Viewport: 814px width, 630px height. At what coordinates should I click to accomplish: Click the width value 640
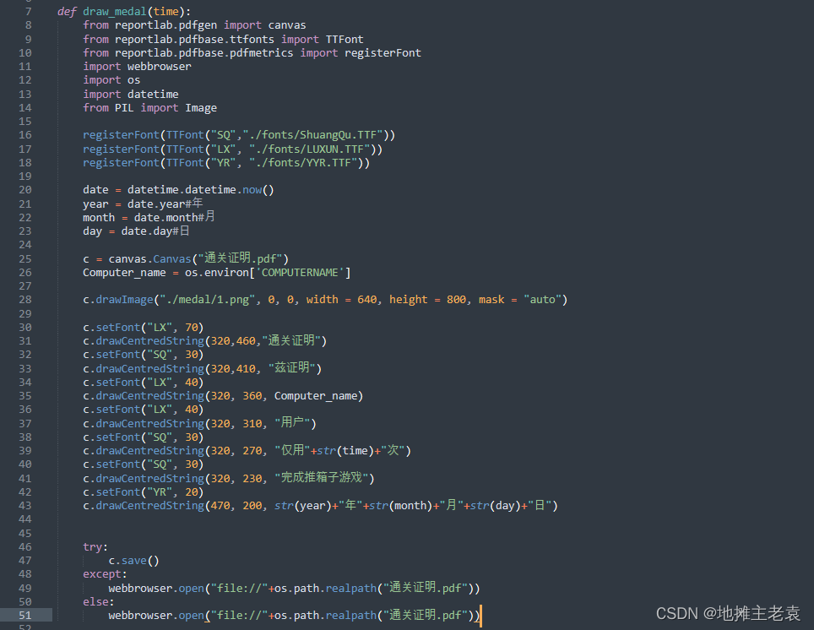(x=367, y=300)
